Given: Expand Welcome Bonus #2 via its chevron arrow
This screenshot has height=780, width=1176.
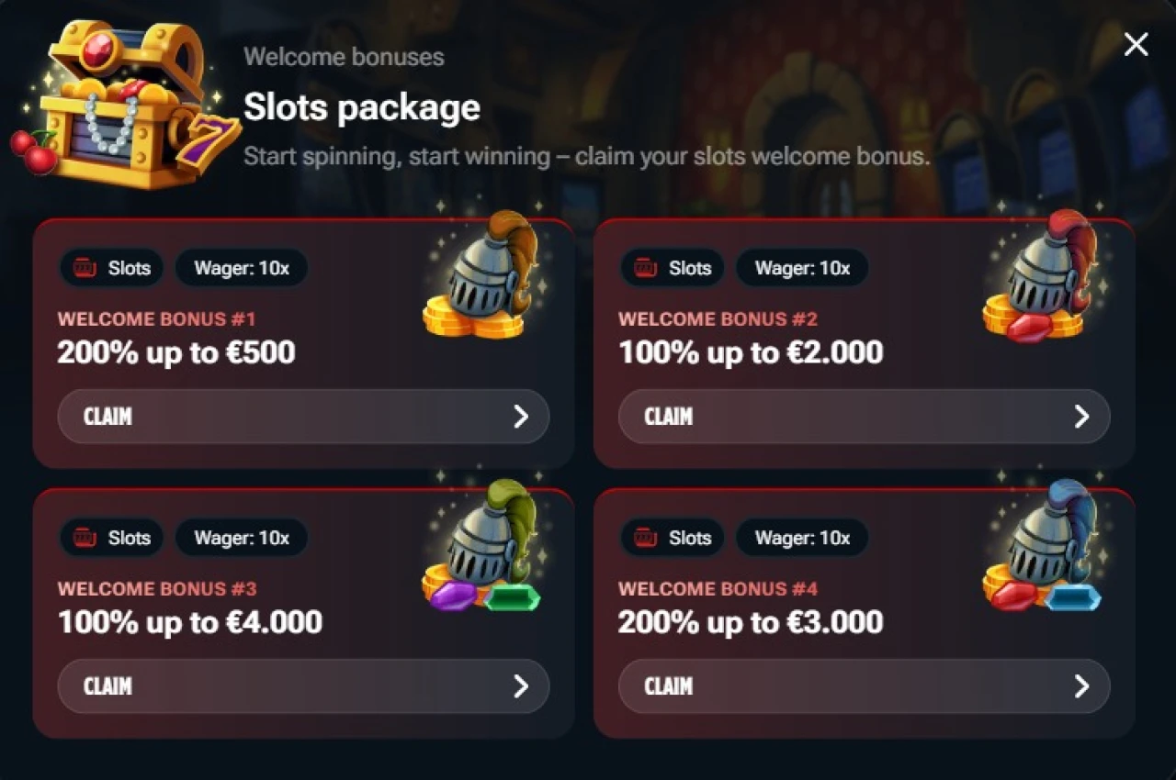Looking at the screenshot, I should (x=1083, y=417).
